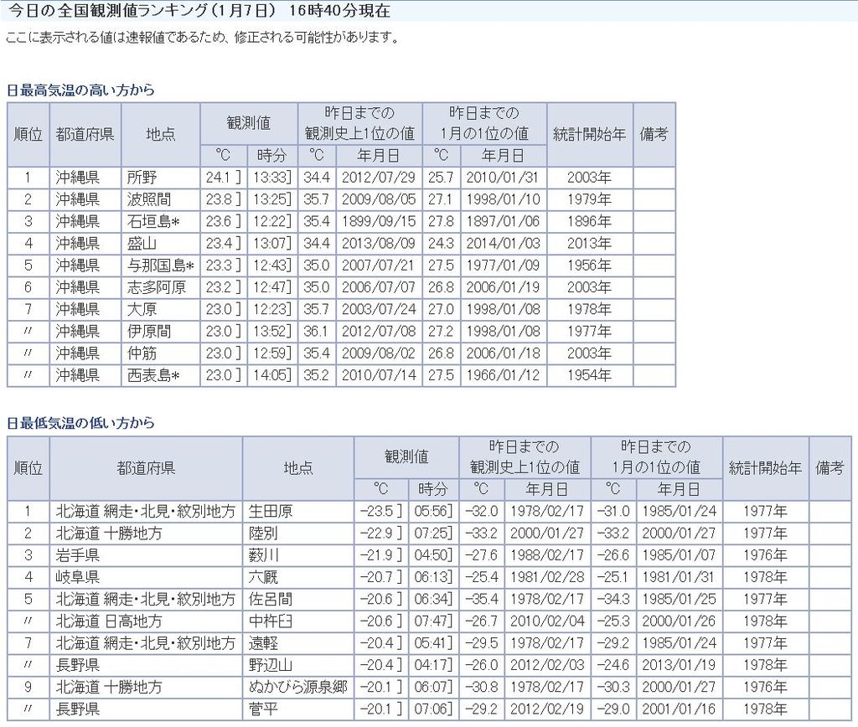Click the 統計開始年 header in the top table
858x727 pixels.
point(589,134)
